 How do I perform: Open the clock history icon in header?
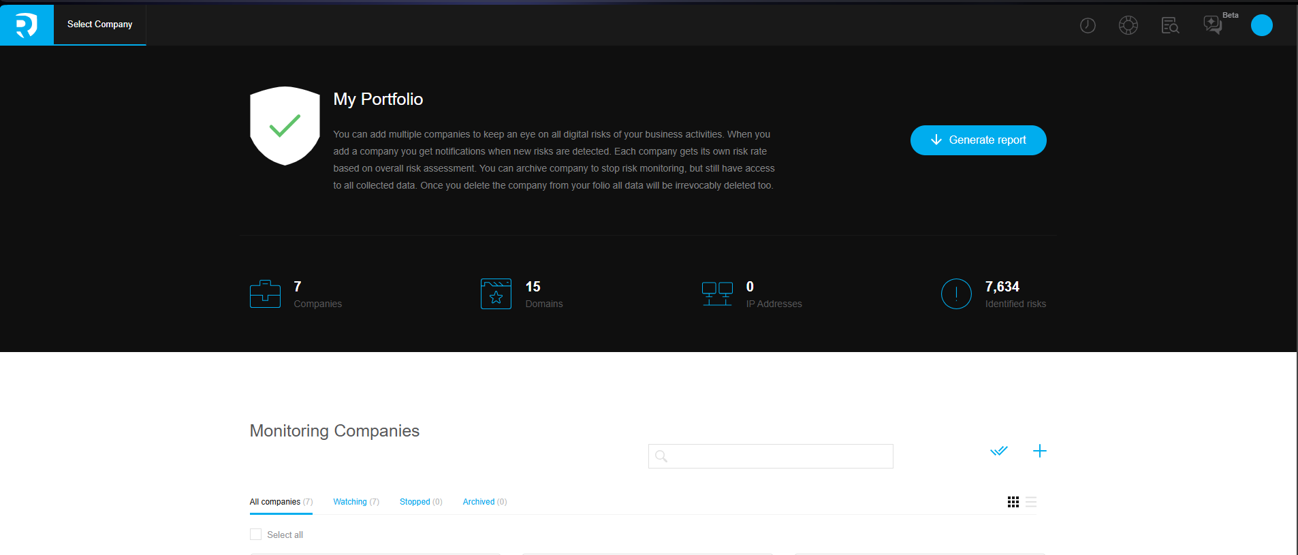(1088, 26)
